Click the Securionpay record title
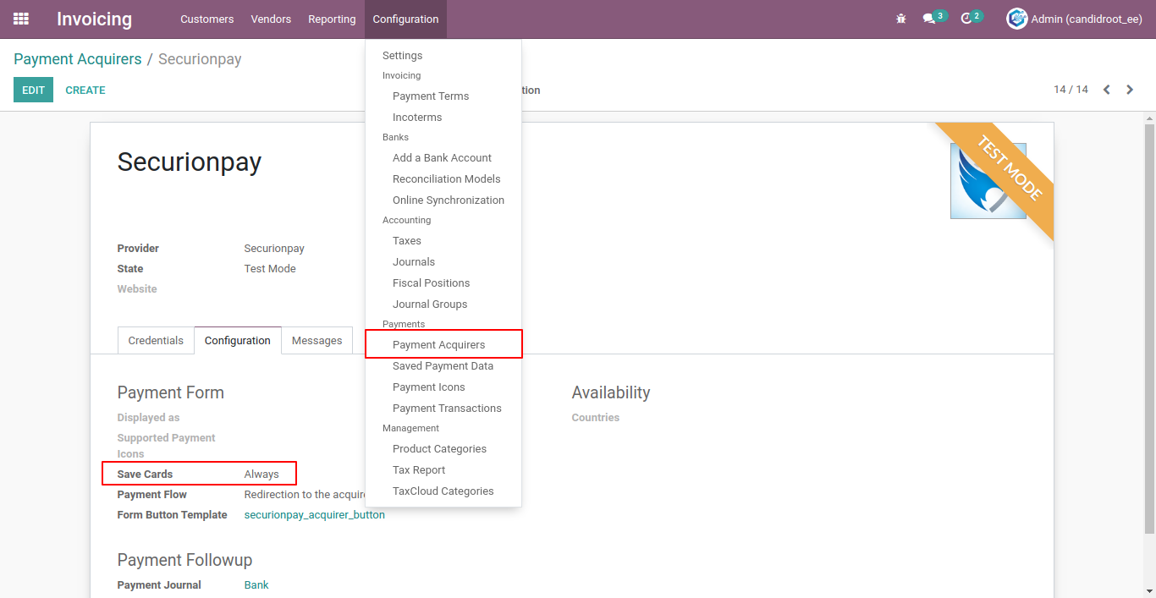1156x598 pixels. coord(190,162)
